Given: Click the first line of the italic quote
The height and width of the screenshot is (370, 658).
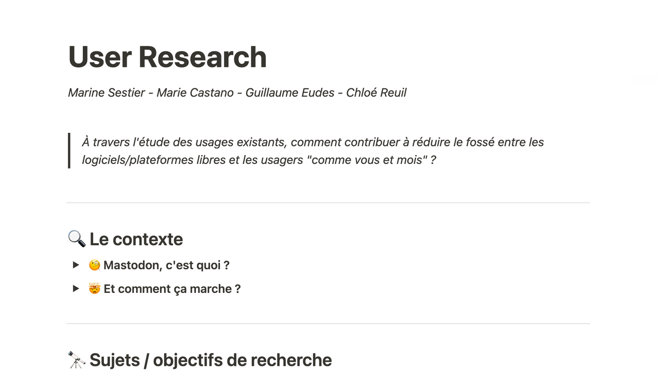Looking at the screenshot, I should tap(313, 142).
